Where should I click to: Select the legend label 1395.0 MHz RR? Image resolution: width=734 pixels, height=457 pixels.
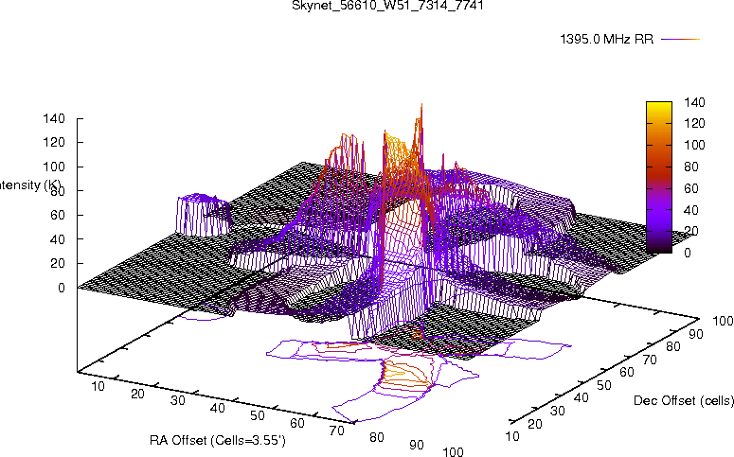tap(607, 40)
